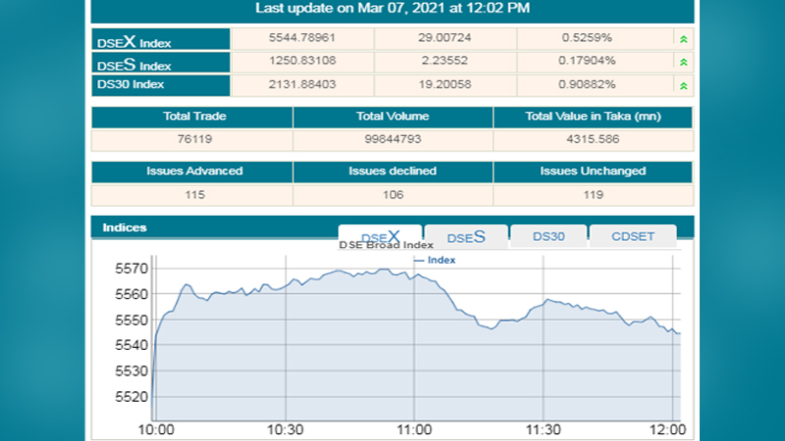Image resolution: width=785 pixels, height=441 pixels.
Task: Click the green up-arrow icon for DSES Index
Action: (683, 63)
